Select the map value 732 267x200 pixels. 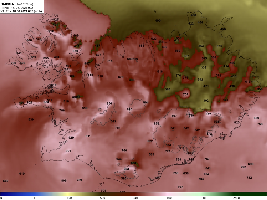tap(249, 178)
